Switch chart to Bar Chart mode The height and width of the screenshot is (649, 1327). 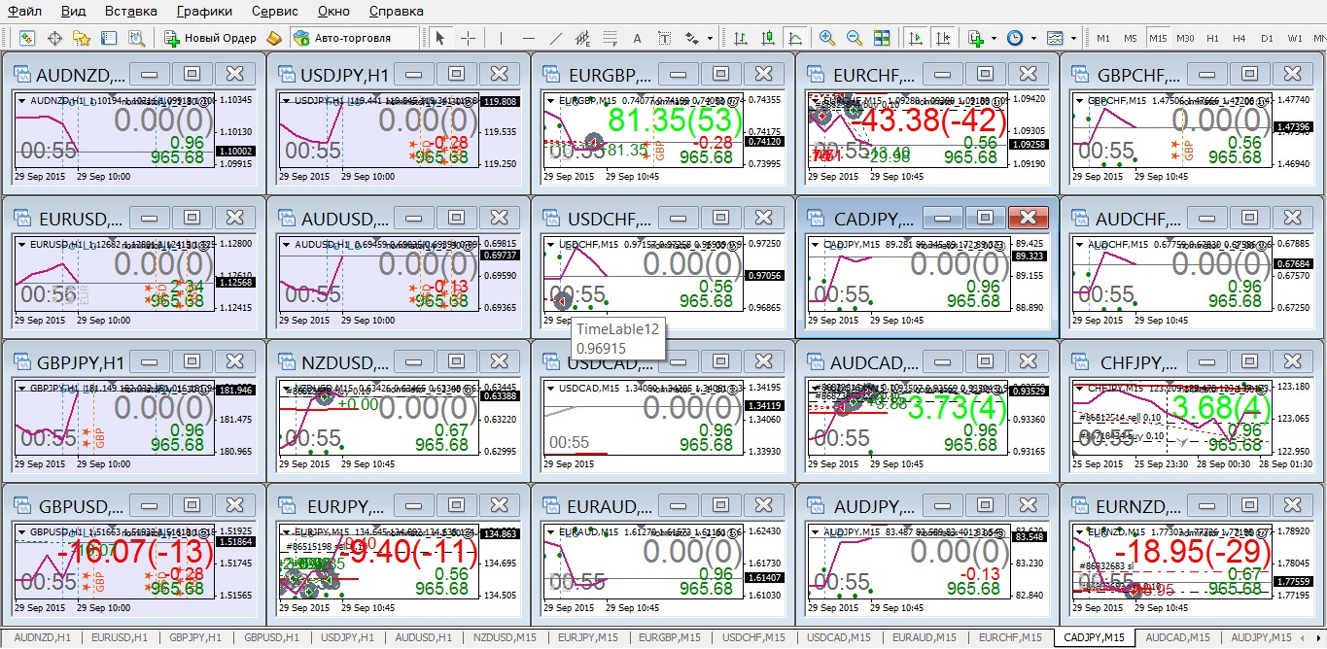click(x=741, y=38)
